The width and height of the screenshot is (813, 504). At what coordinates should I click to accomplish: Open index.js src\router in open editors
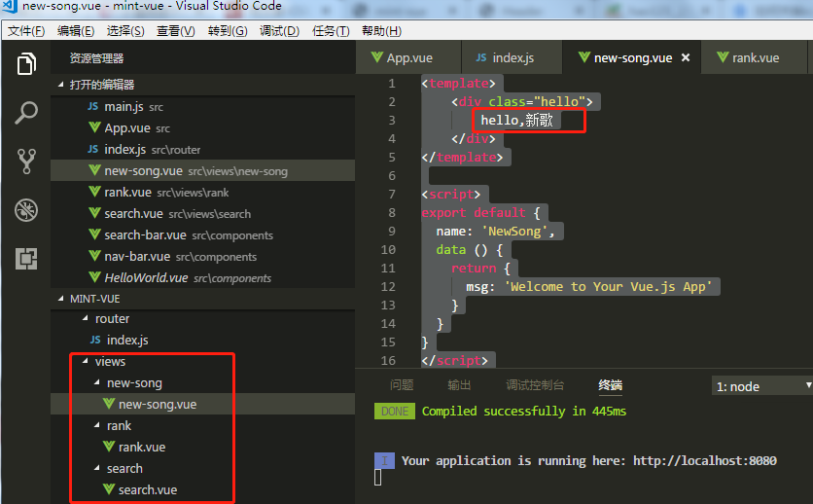[x=202, y=149]
